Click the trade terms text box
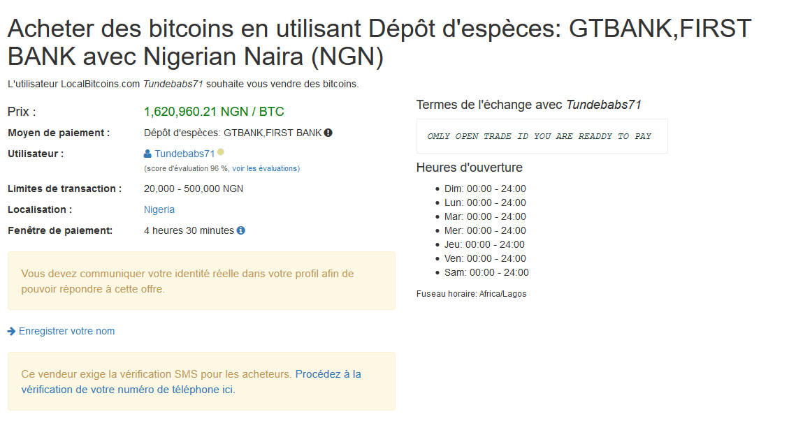Viewport: 789px width, 421px height. [542, 135]
